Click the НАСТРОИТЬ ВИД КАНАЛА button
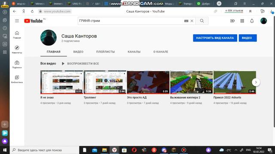The height and width of the screenshot is (154, 275). coord(215,38)
